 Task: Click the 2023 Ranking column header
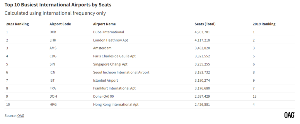coord(17,24)
